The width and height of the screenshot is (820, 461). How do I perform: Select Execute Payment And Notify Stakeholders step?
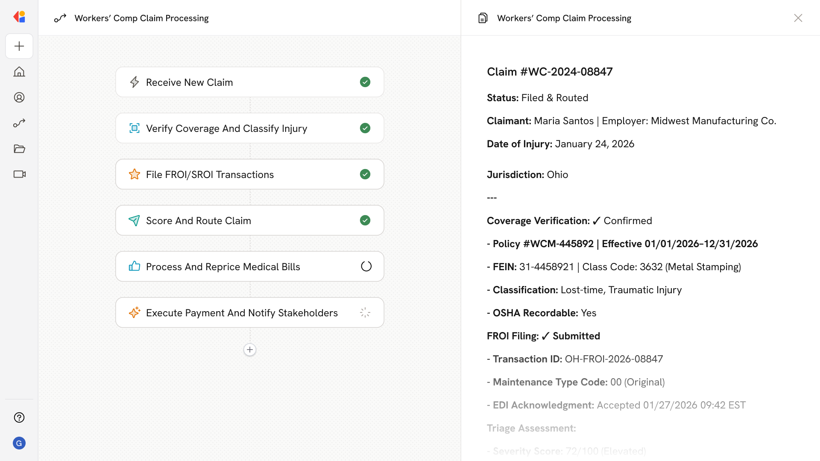pos(242,312)
